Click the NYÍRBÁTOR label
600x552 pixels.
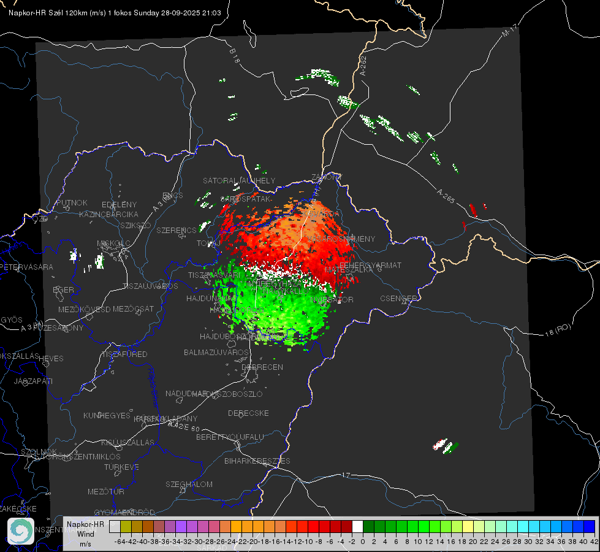pos(332,299)
